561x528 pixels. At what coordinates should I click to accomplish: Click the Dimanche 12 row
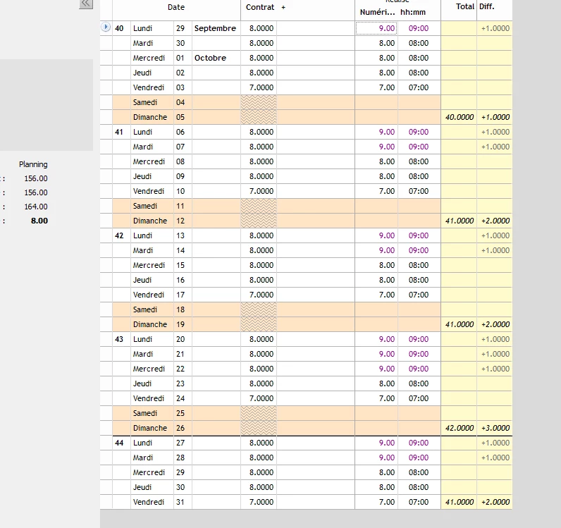tap(276, 221)
